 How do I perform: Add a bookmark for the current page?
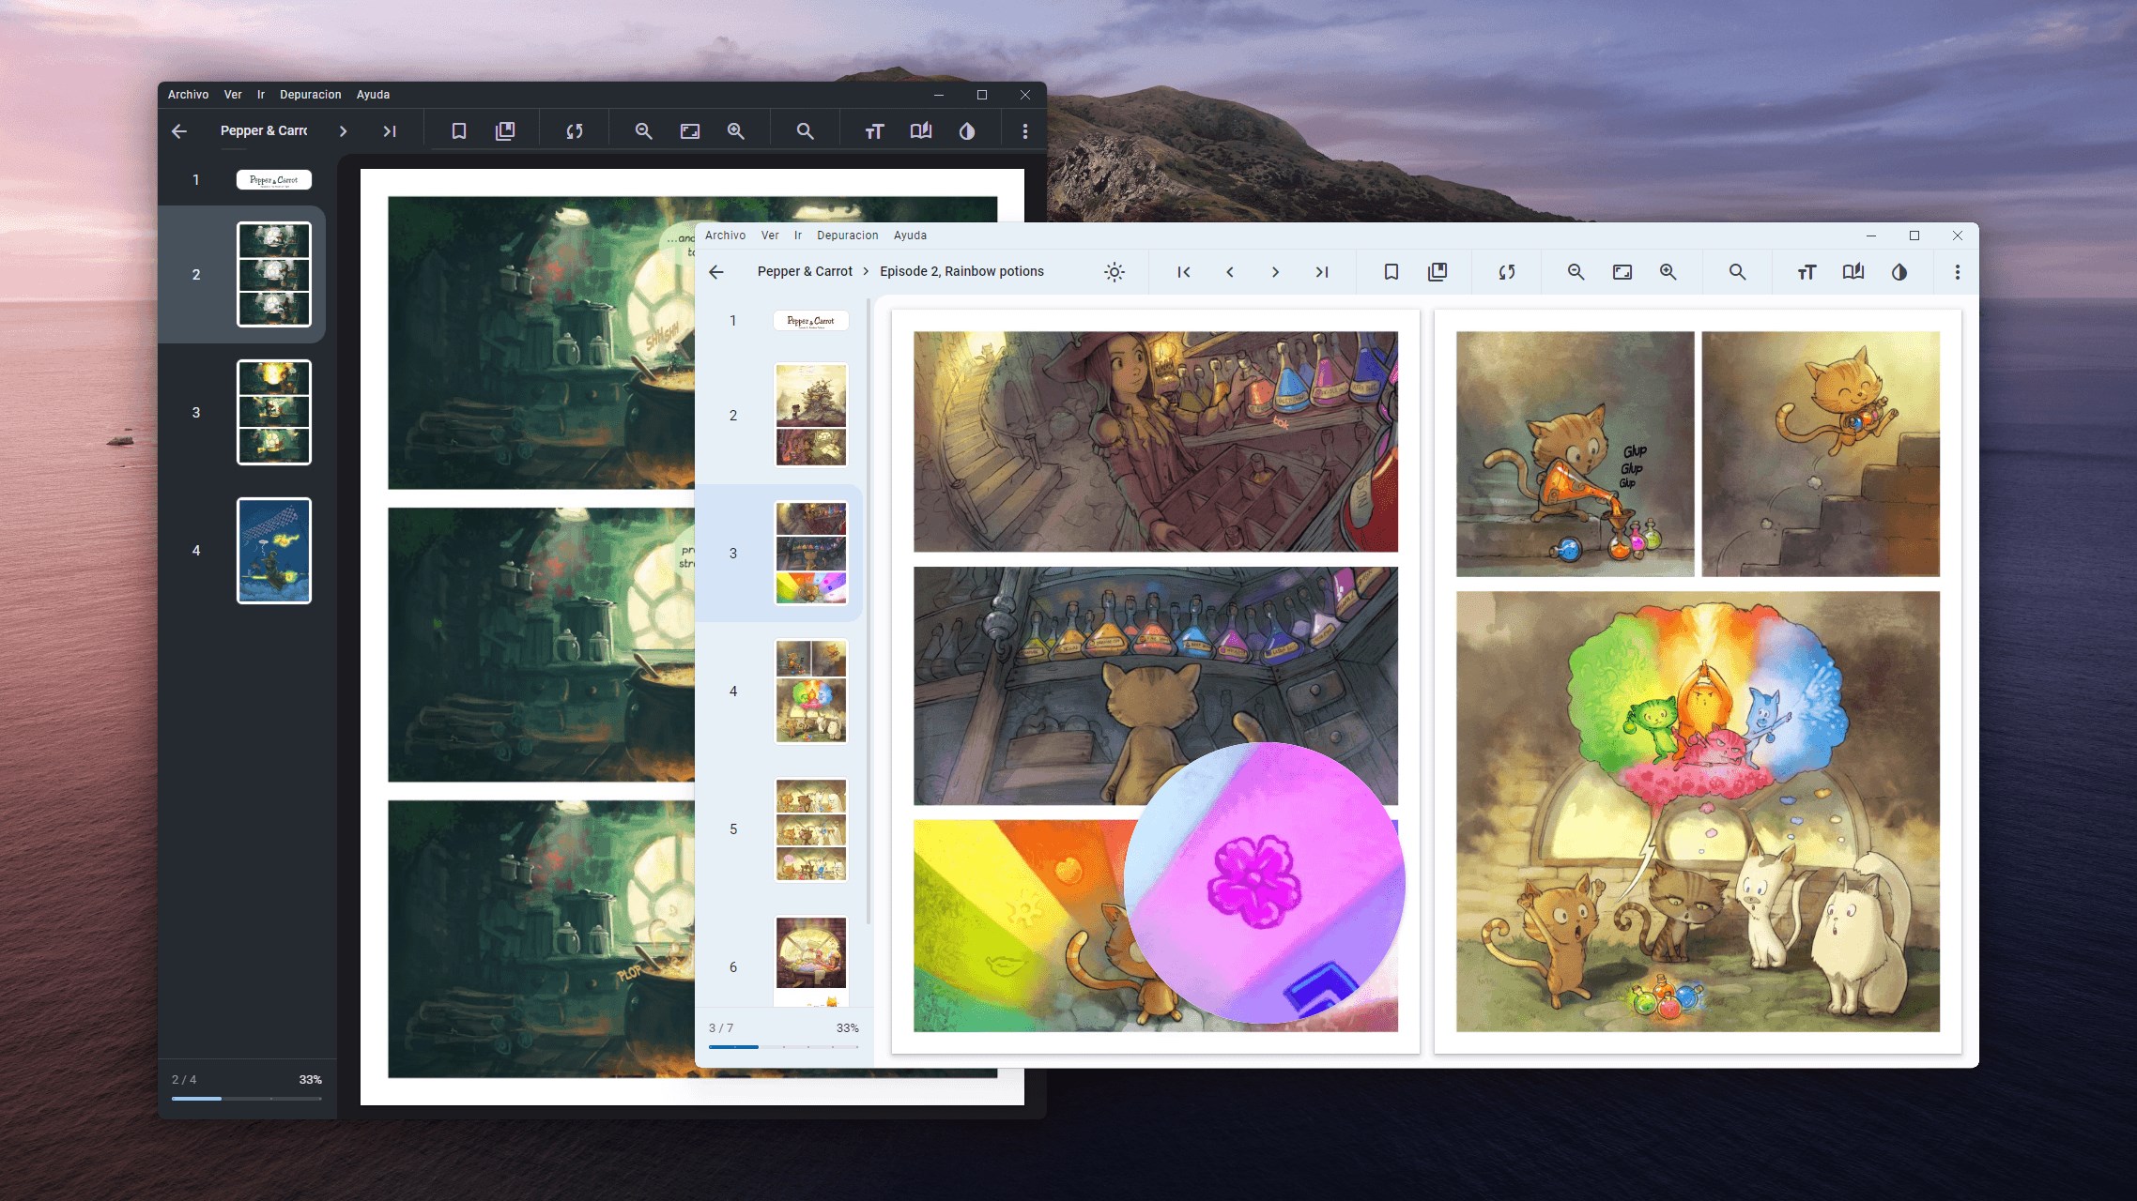click(x=1391, y=271)
